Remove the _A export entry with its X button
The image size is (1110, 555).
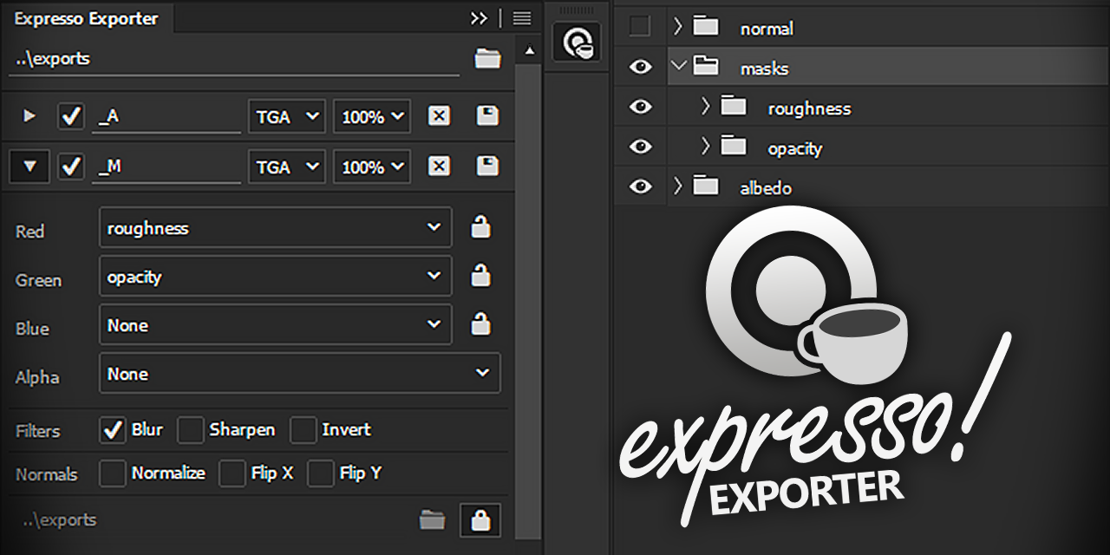tap(439, 116)
